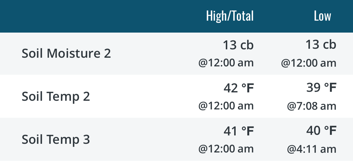Screen dimensions: 353x162
Task: Click the @7:08 am low timestamp
Action: pos(312,106)
